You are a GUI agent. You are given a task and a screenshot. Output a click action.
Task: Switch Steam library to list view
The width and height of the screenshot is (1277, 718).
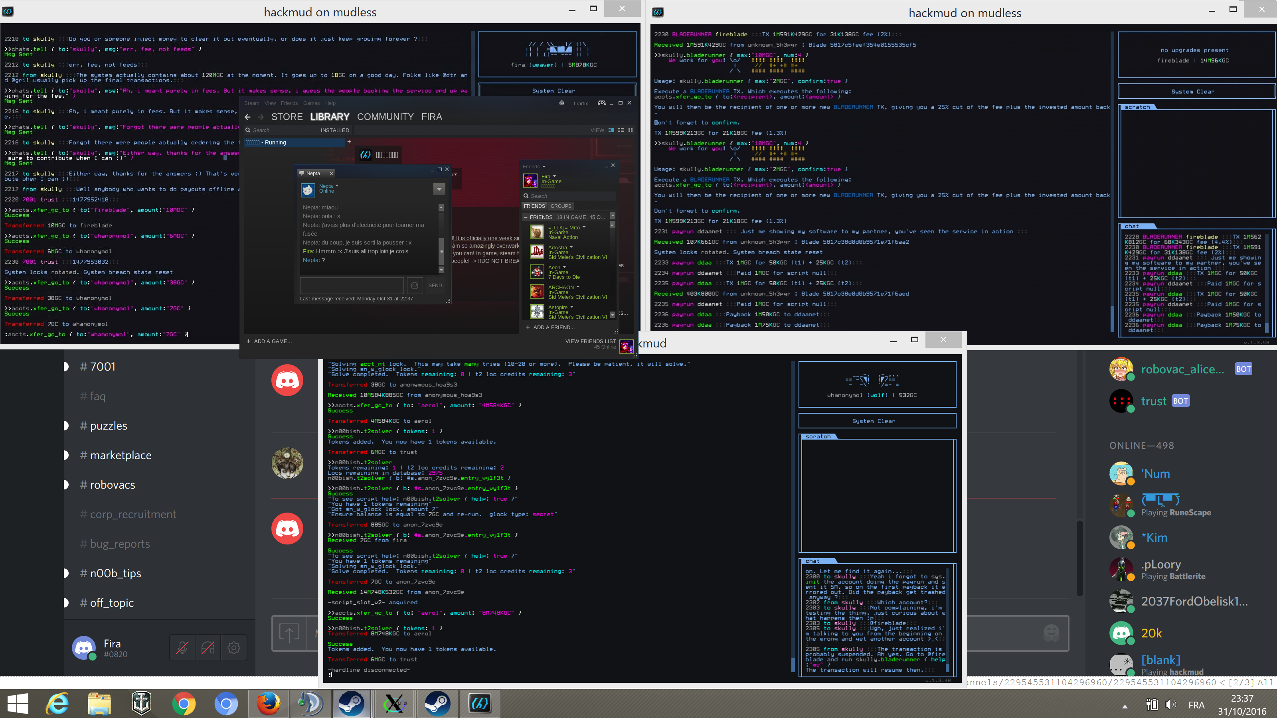[x=621, y=130]
